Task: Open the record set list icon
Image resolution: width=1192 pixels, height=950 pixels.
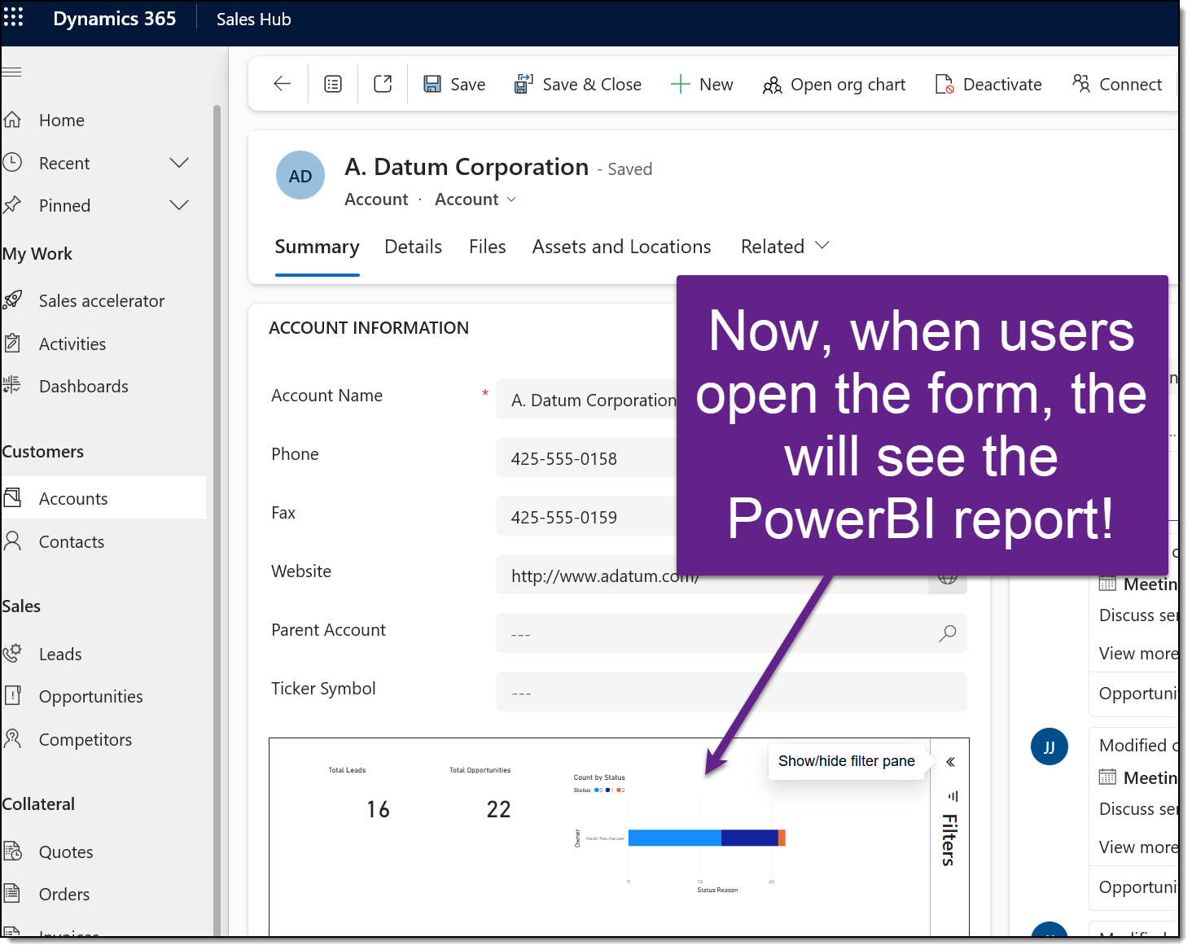Action: (x=333, y=84)
